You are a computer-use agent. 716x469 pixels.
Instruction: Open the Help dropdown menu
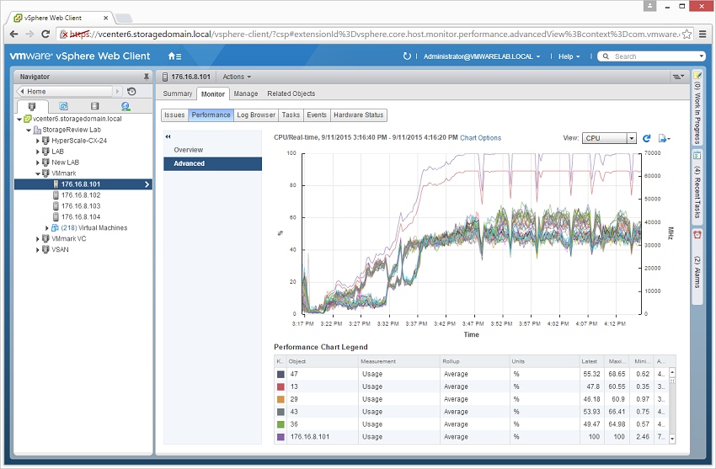point(569,56)
